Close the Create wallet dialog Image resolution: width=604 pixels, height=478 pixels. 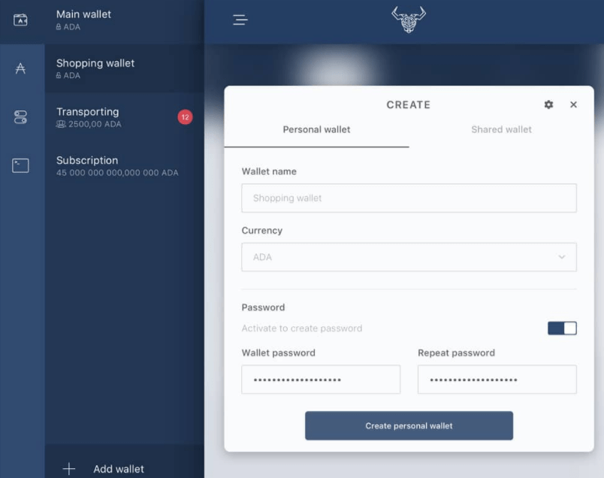[x=573, y=104]
